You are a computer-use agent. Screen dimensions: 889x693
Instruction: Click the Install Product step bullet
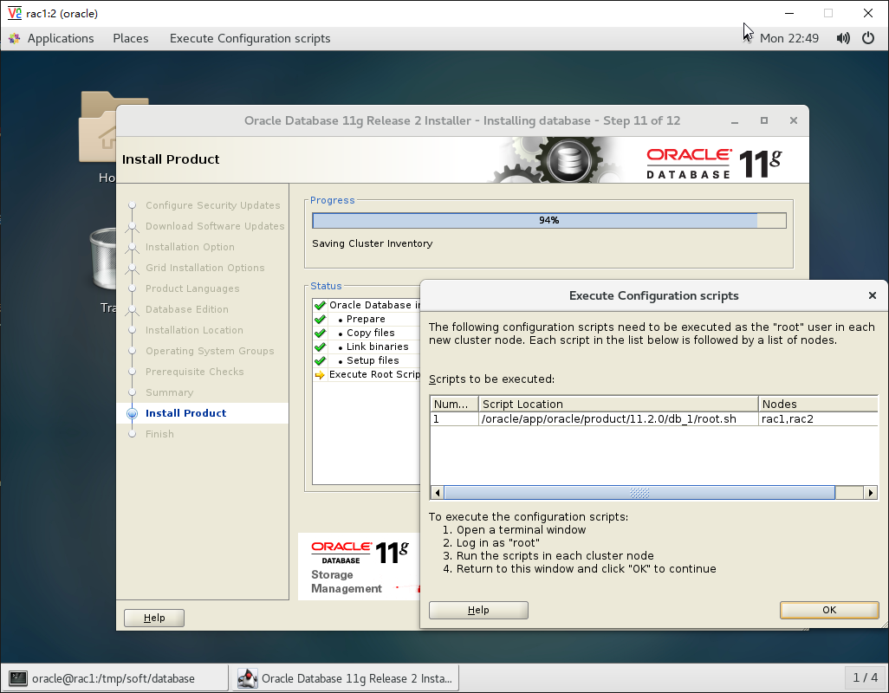coord(132,413)
